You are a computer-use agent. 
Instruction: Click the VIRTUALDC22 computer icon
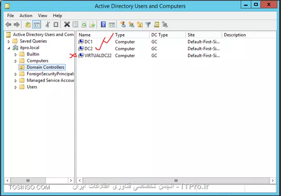81,55
